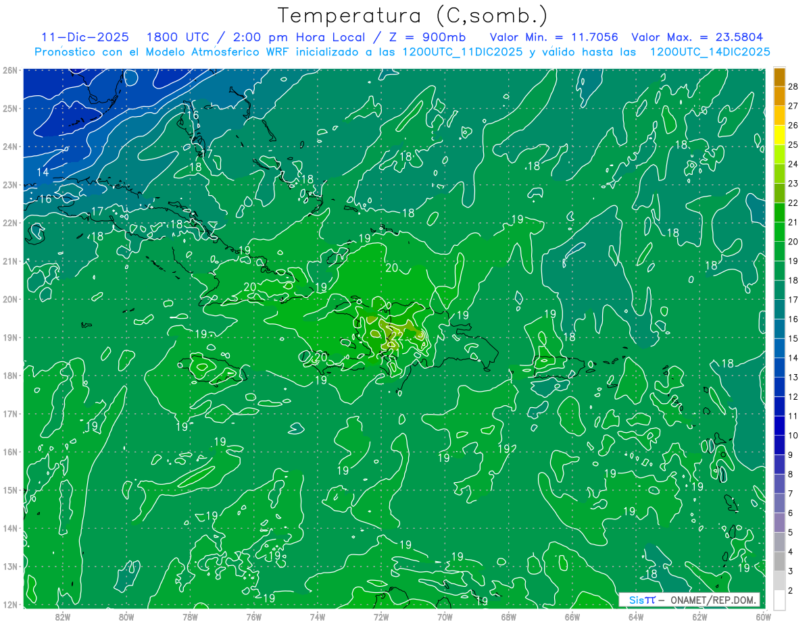The image size is (811, 626).
Task: Click the yellow swatch between legend values 25 and 26
Action: coord(780,135)
